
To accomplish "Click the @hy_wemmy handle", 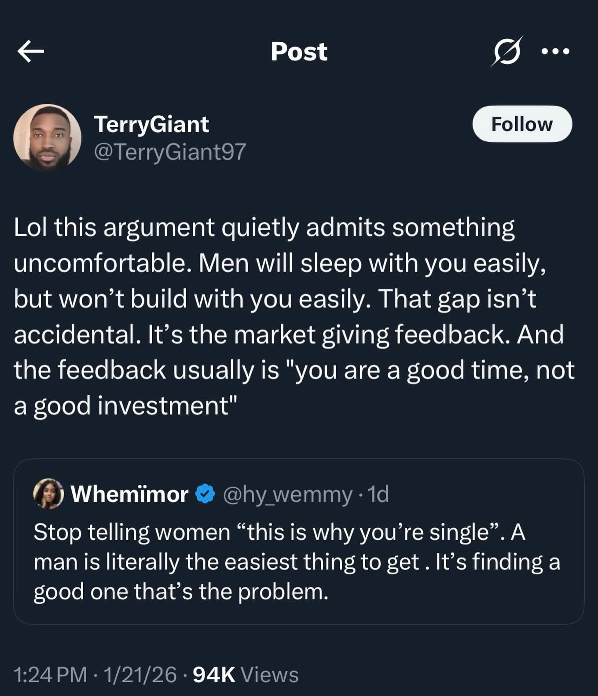I will click(x=288, y=494).
